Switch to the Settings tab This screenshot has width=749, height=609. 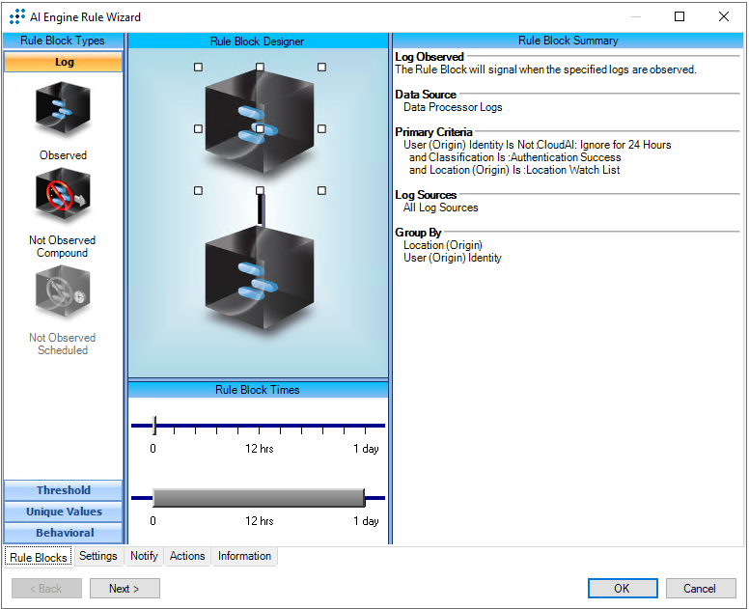pos(98,556)
